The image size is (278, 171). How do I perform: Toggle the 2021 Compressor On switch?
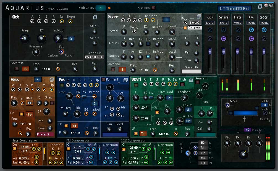(124, 149)
